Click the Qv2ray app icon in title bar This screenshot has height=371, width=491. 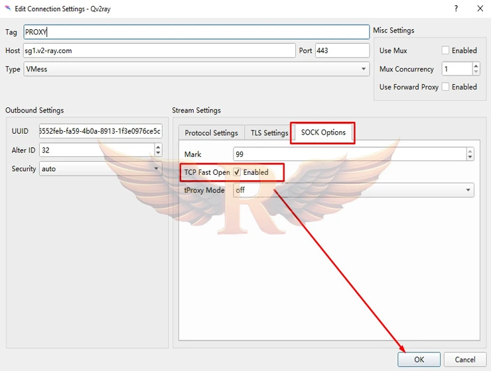(7, 9)
